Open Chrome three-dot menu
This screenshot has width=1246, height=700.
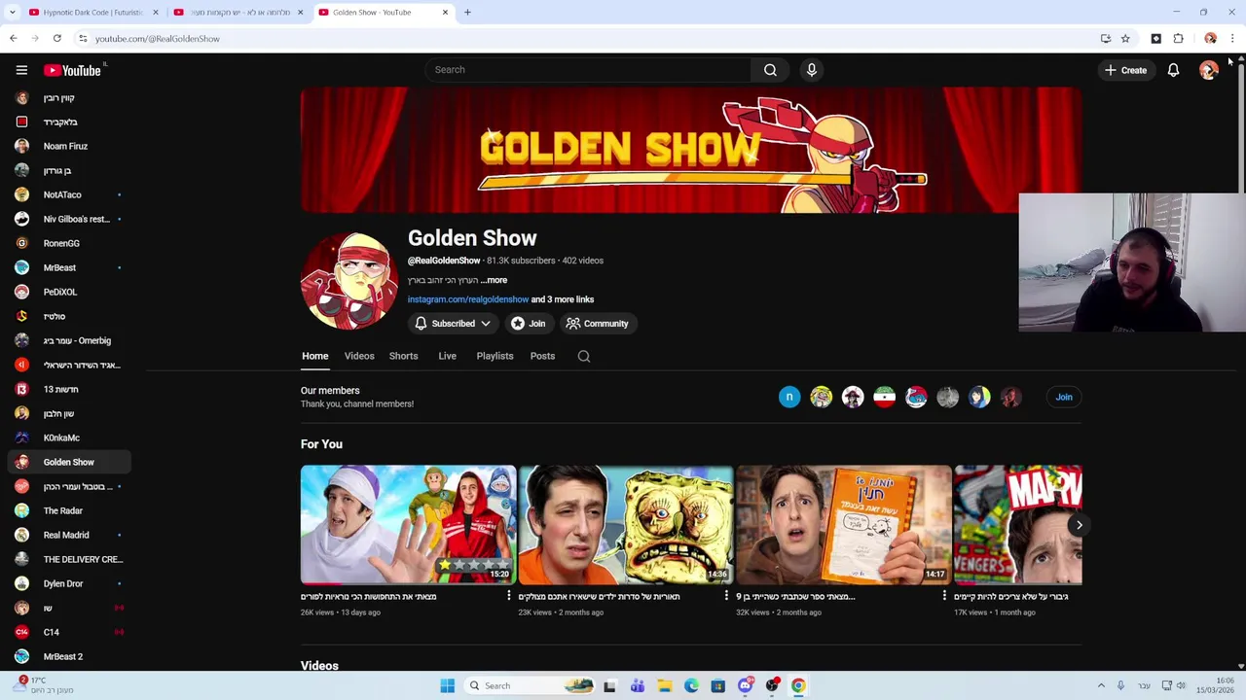pyautogui.click(x=1232, y=38)
